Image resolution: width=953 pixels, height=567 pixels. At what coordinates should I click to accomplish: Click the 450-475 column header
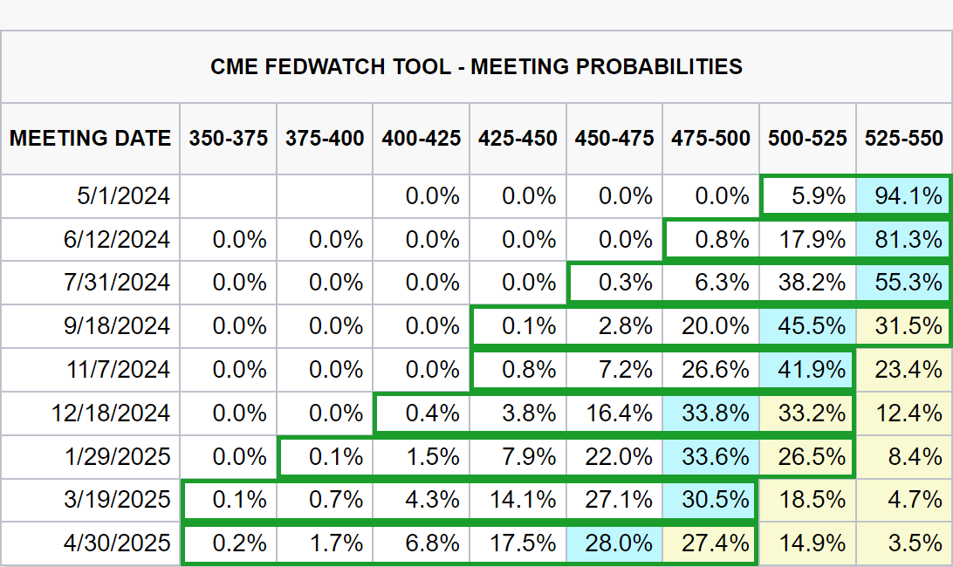[x=614, y=139]
